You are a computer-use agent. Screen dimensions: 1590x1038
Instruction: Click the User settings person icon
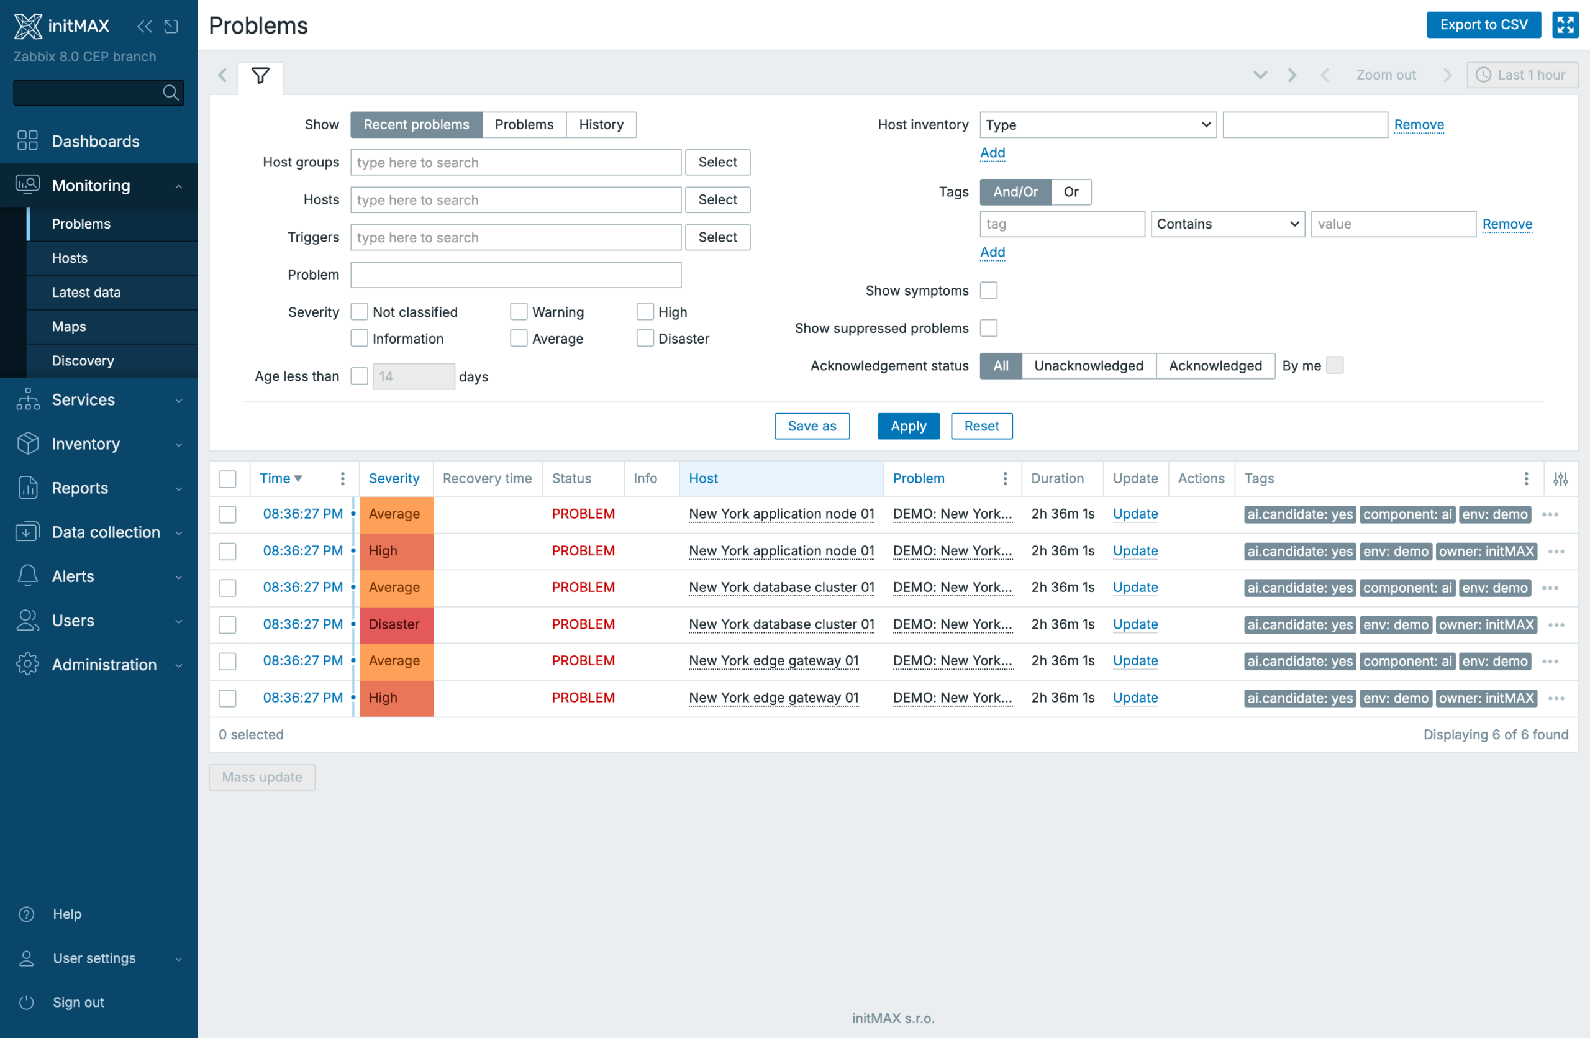click(x=27, y=958)
